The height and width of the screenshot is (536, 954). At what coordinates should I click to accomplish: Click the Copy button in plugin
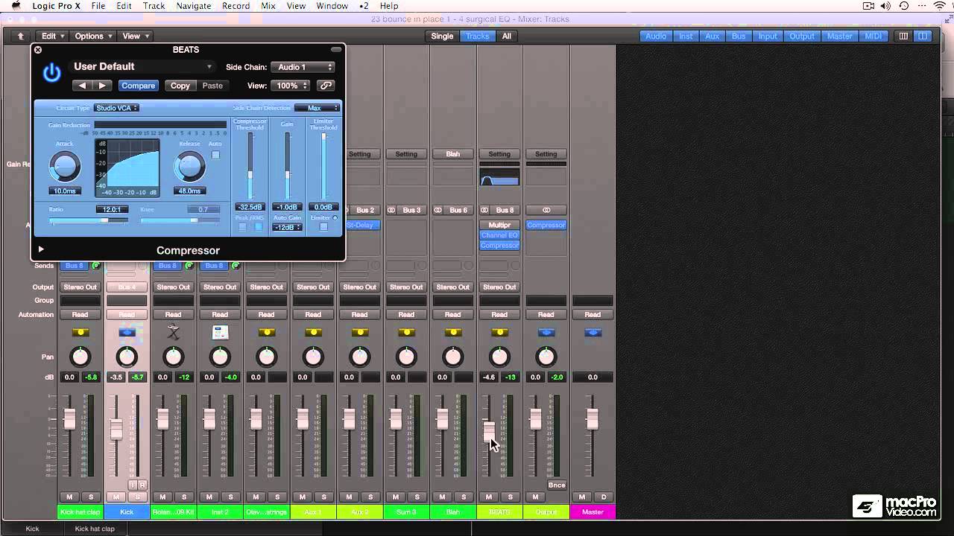[180, 86]
